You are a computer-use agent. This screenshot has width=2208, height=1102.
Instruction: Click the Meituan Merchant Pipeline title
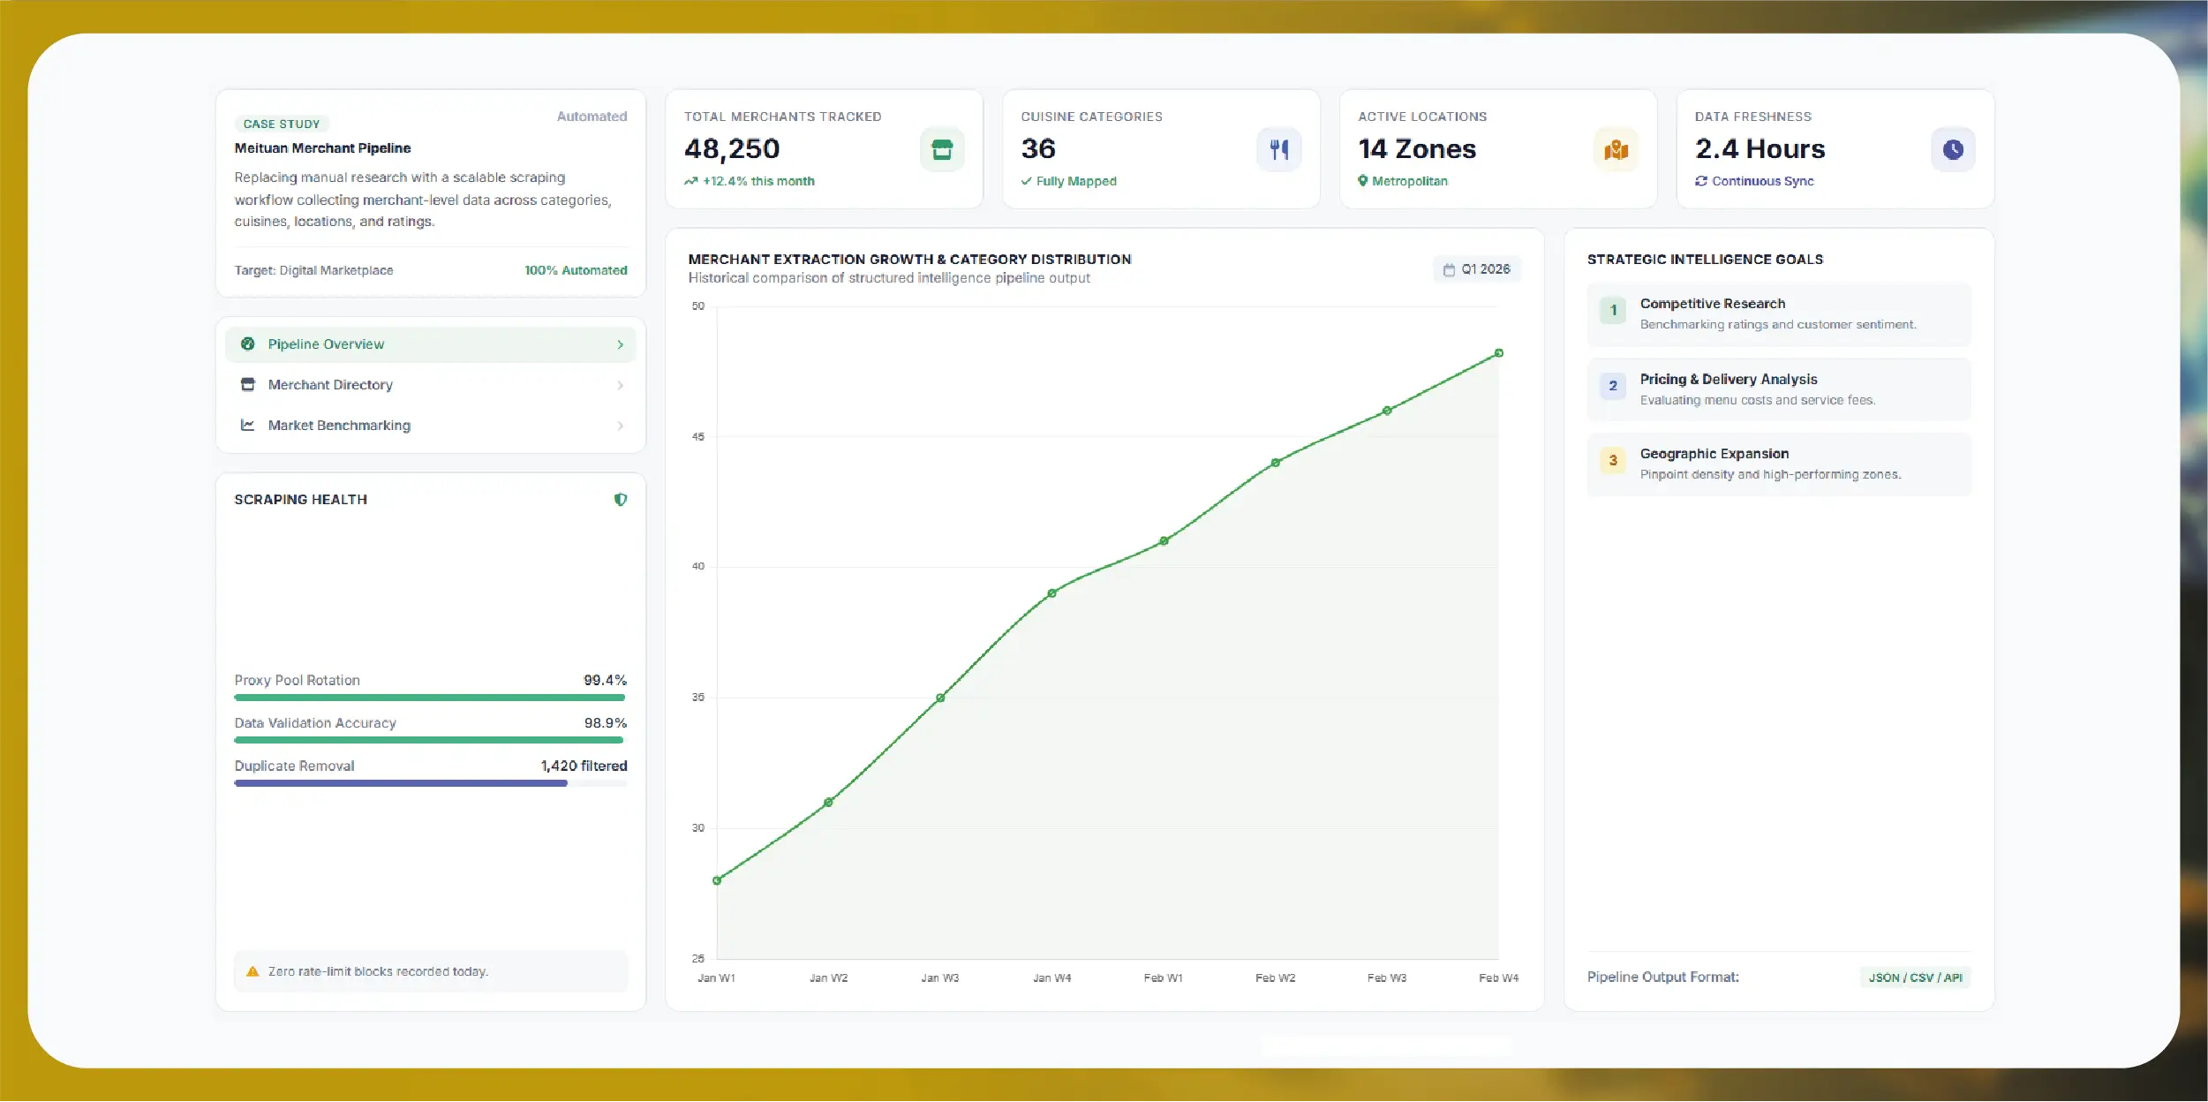322,148
